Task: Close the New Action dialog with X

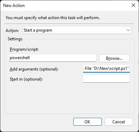Action: [x=133, y=5]
